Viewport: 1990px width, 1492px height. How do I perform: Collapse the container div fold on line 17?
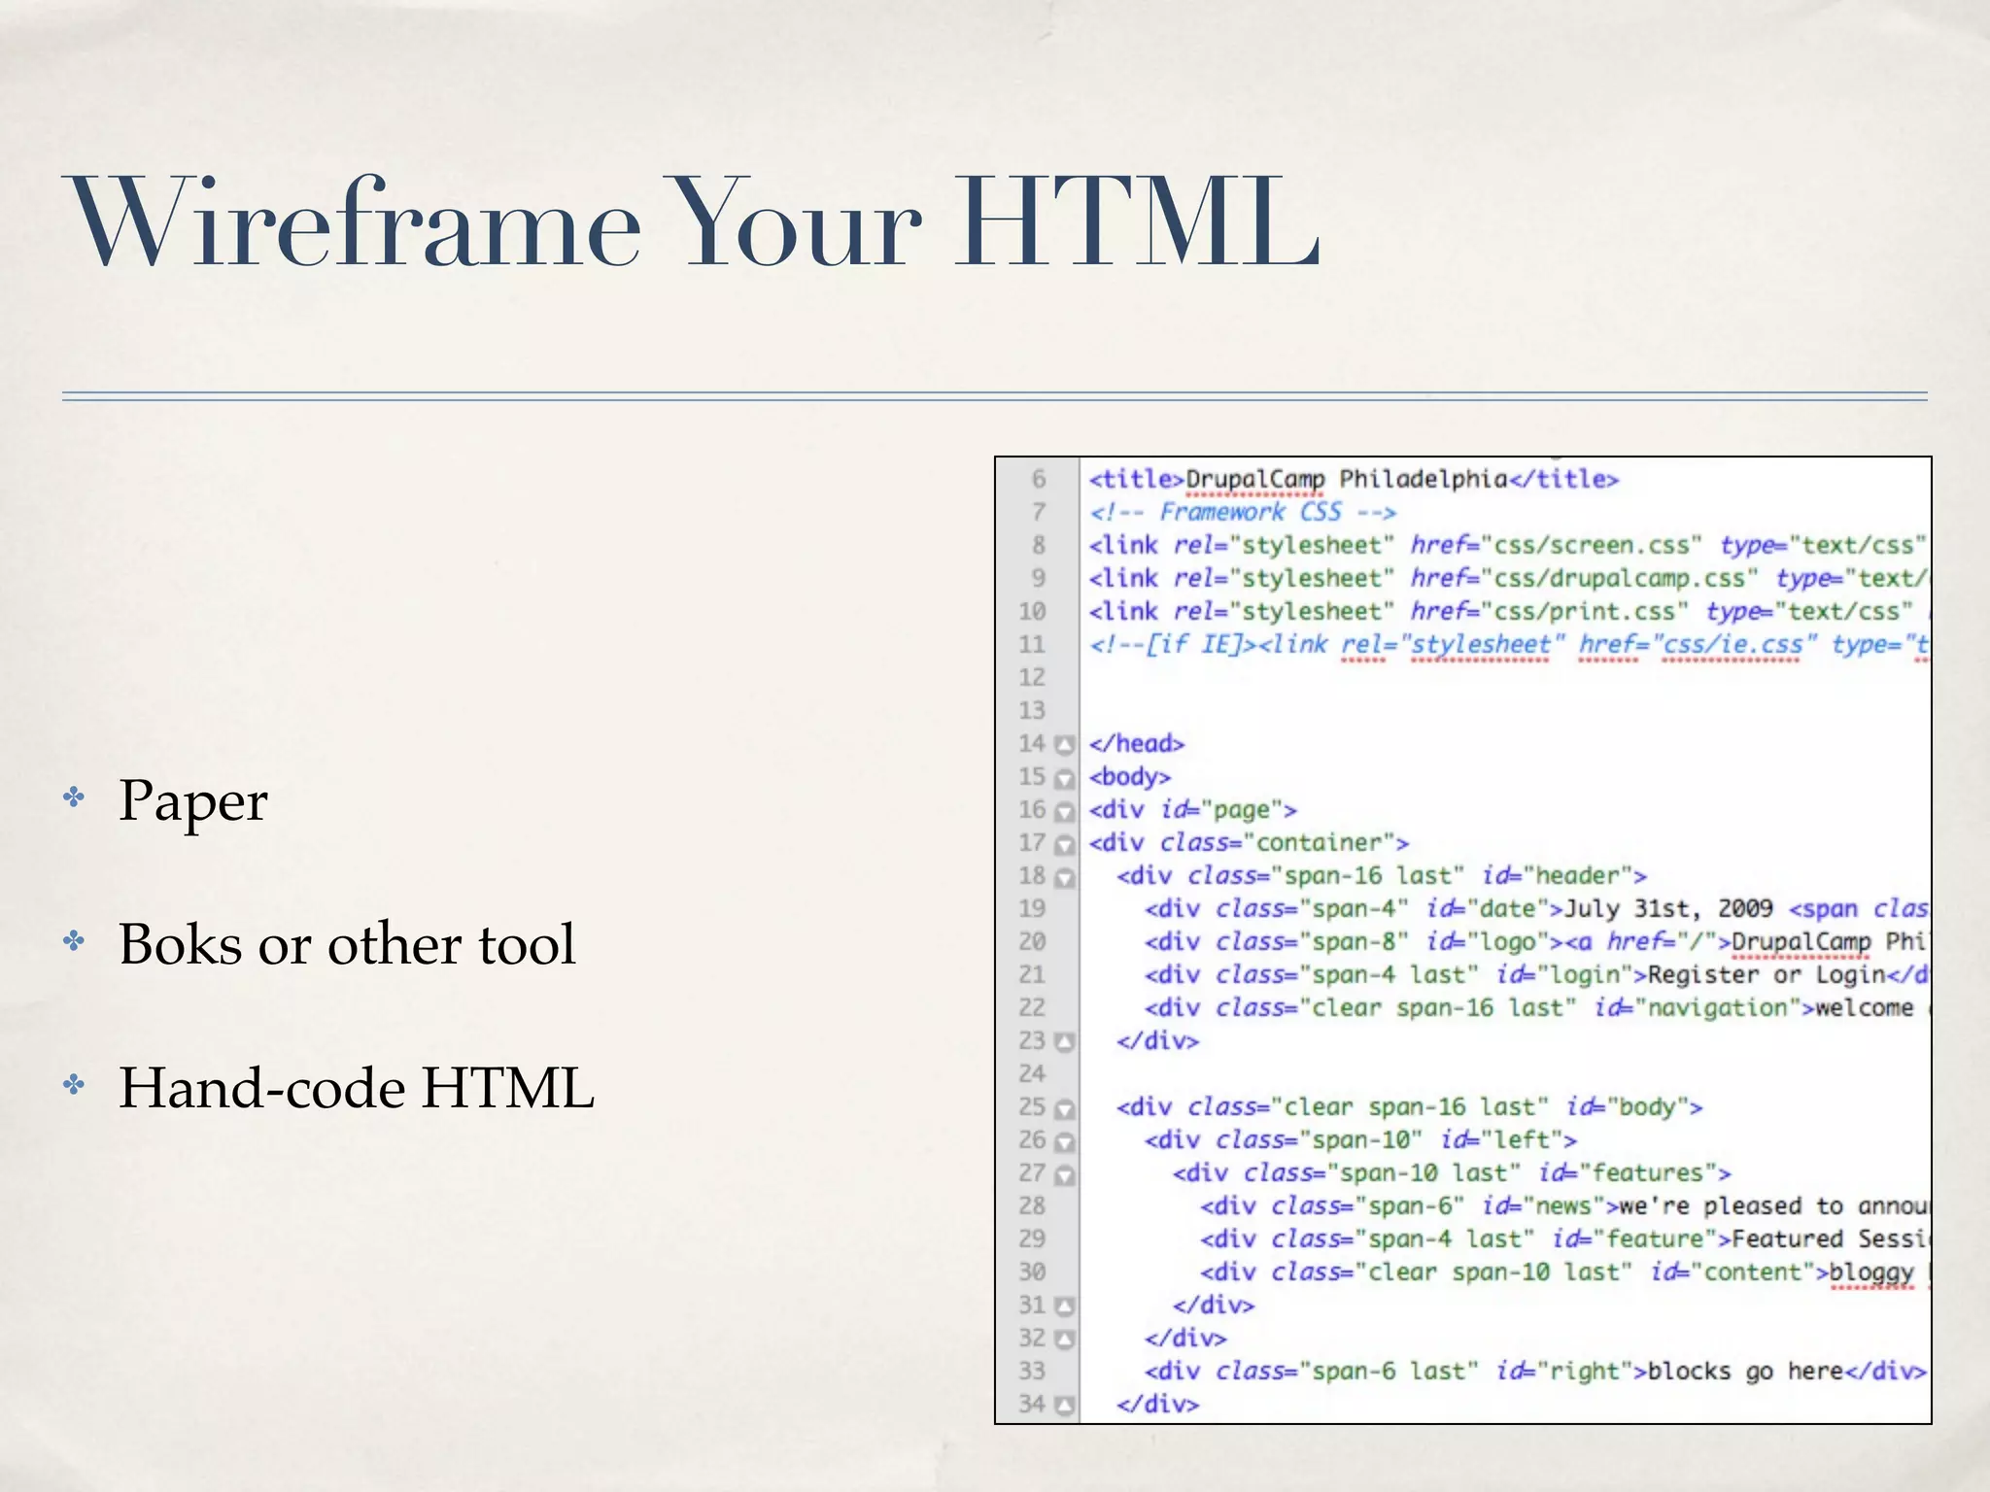pyautogui.click(x=1065, y=844)
